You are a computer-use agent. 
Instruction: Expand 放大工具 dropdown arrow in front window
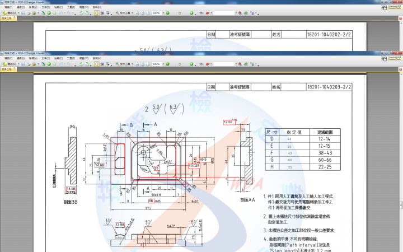point(132,64)
